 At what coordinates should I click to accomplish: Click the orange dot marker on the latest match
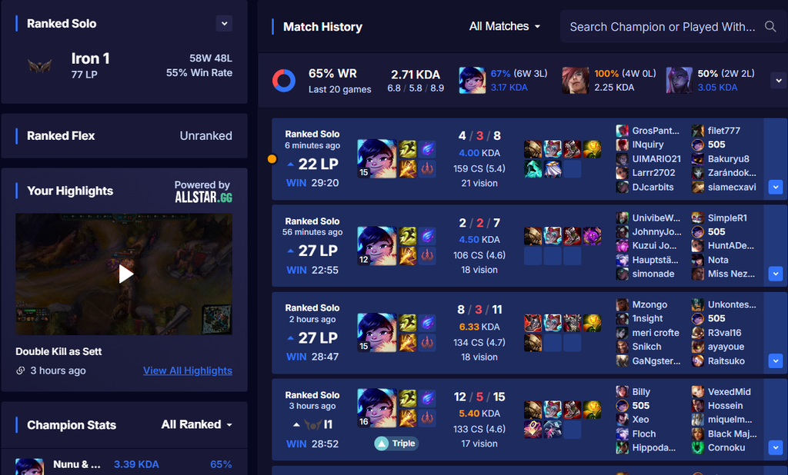272,159
